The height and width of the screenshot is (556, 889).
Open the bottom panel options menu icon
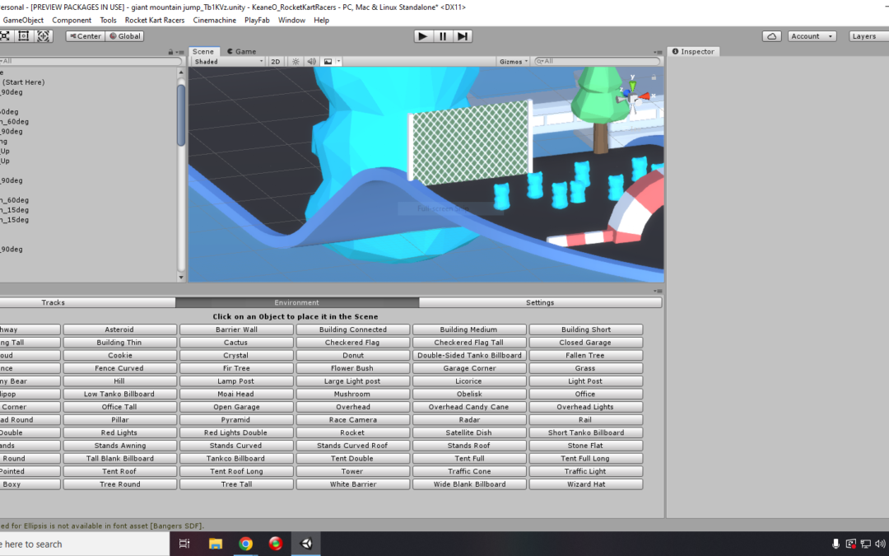coord(658,291)
